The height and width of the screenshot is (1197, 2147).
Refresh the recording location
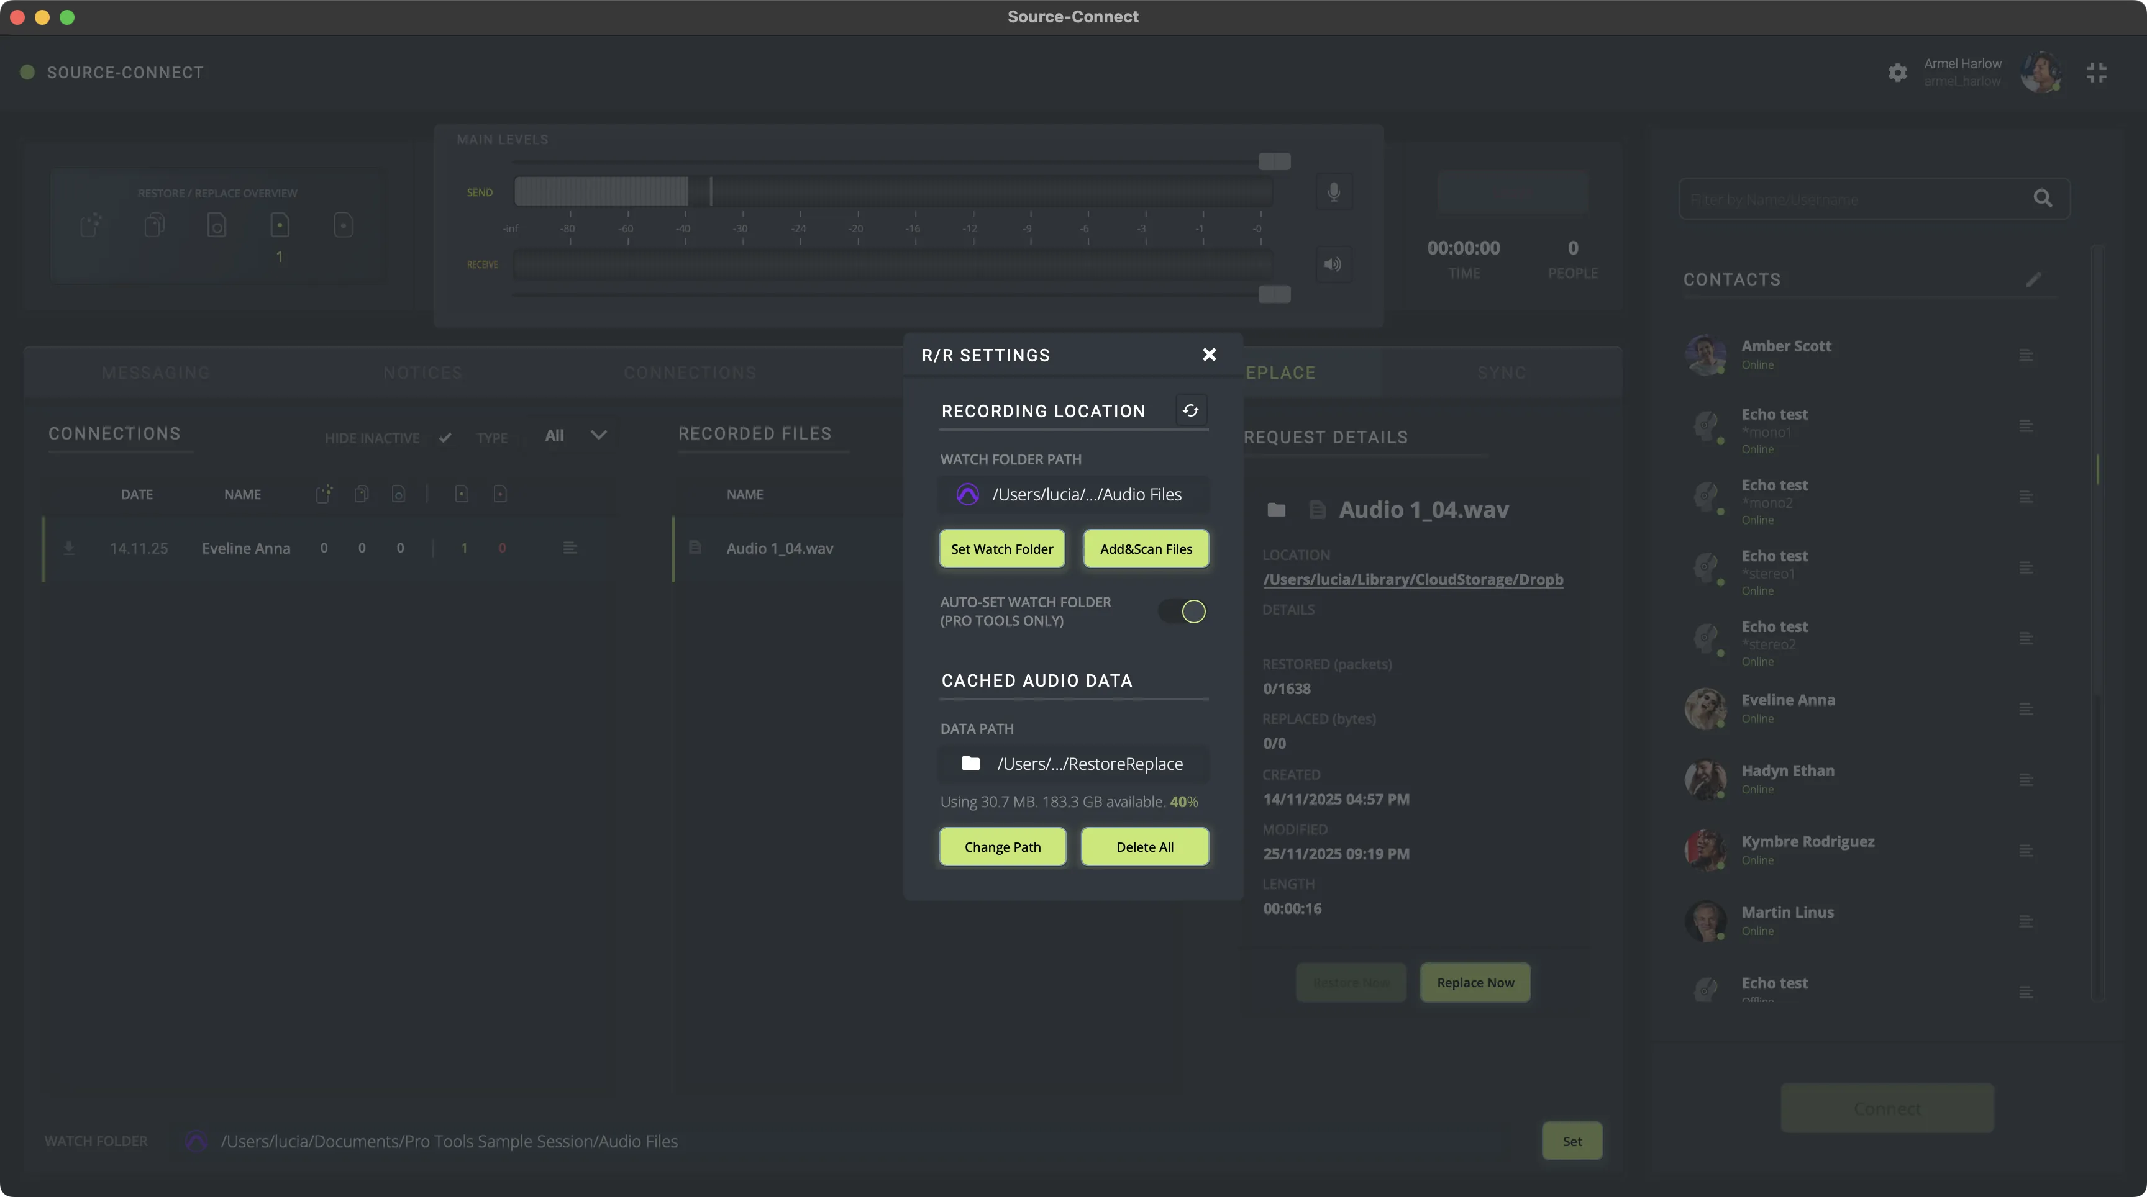click(x=1191, y=410)
